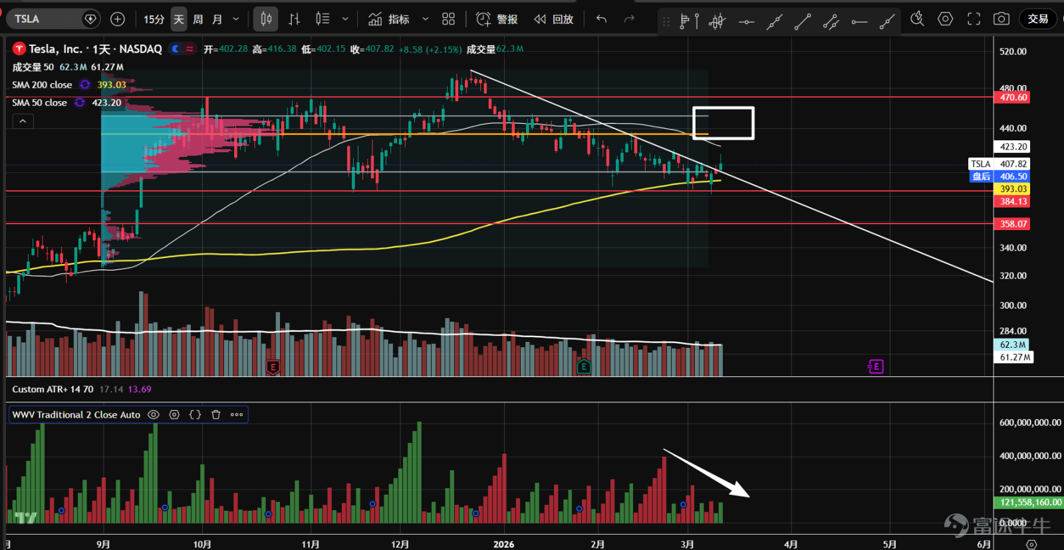Open WWV indicator more options menu
1064x550 pixels.
[237, 414]
